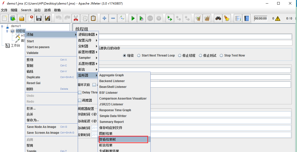Select Stop Test Now radio button
297x152 pixels.
click(x=221, y=55)
